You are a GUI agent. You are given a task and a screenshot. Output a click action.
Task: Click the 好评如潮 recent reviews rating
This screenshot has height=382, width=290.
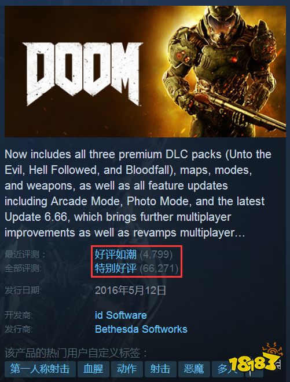[x=116, y=254]
